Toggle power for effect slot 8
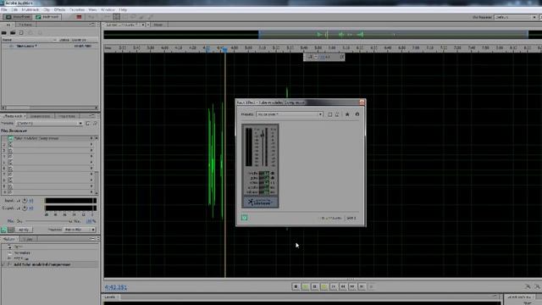 [x=10, y=180]
